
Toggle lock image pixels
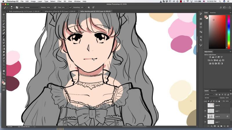(211, 101)
